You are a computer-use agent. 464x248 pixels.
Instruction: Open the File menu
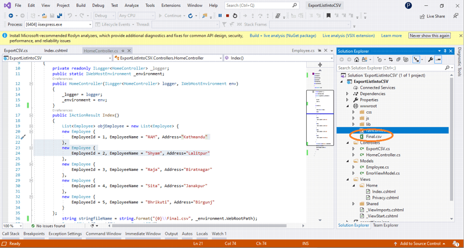[x=18, y=6]
